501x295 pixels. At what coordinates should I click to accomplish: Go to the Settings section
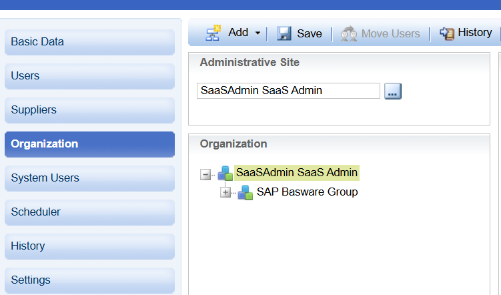(89, 280)
